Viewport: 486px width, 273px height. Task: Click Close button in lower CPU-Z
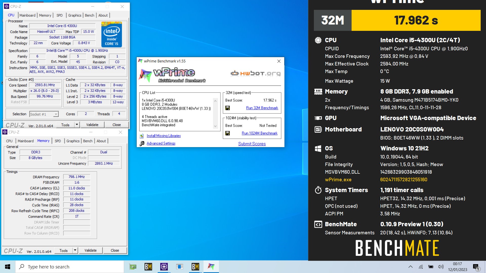pyautogui.click(x=115, y=250)
